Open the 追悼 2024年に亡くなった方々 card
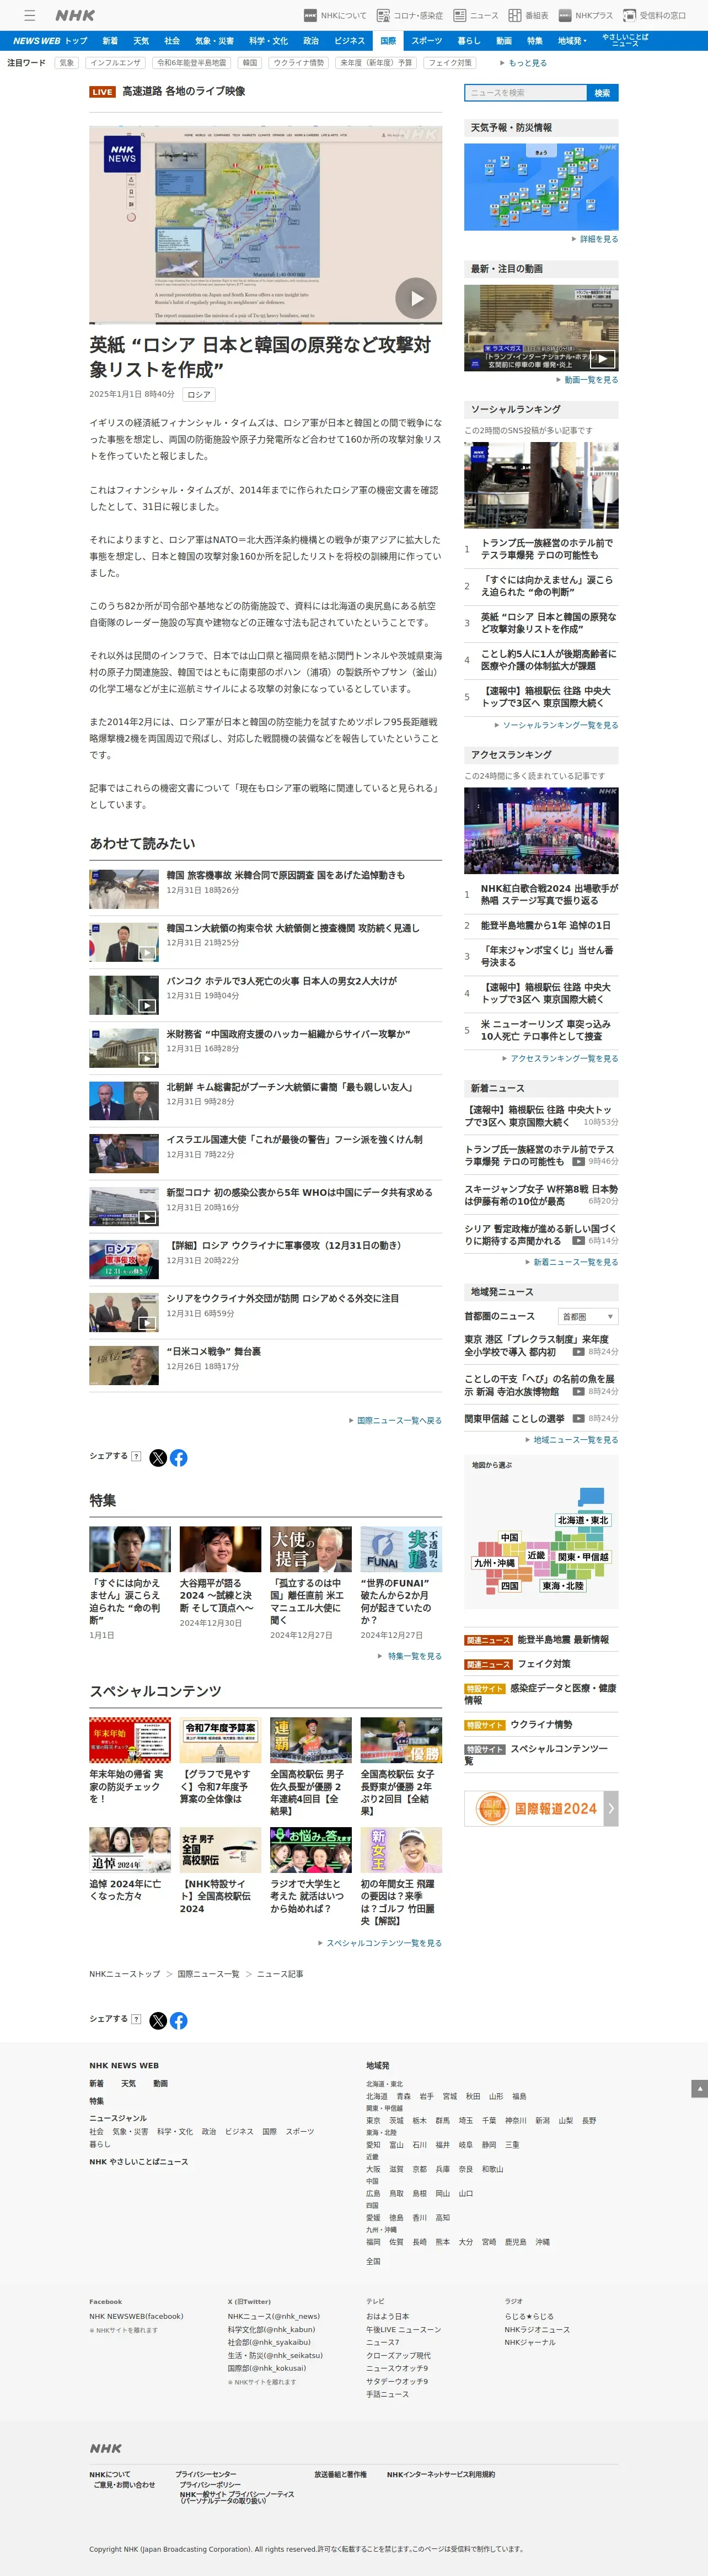The image size is (708, 2576). point(130,1865)
